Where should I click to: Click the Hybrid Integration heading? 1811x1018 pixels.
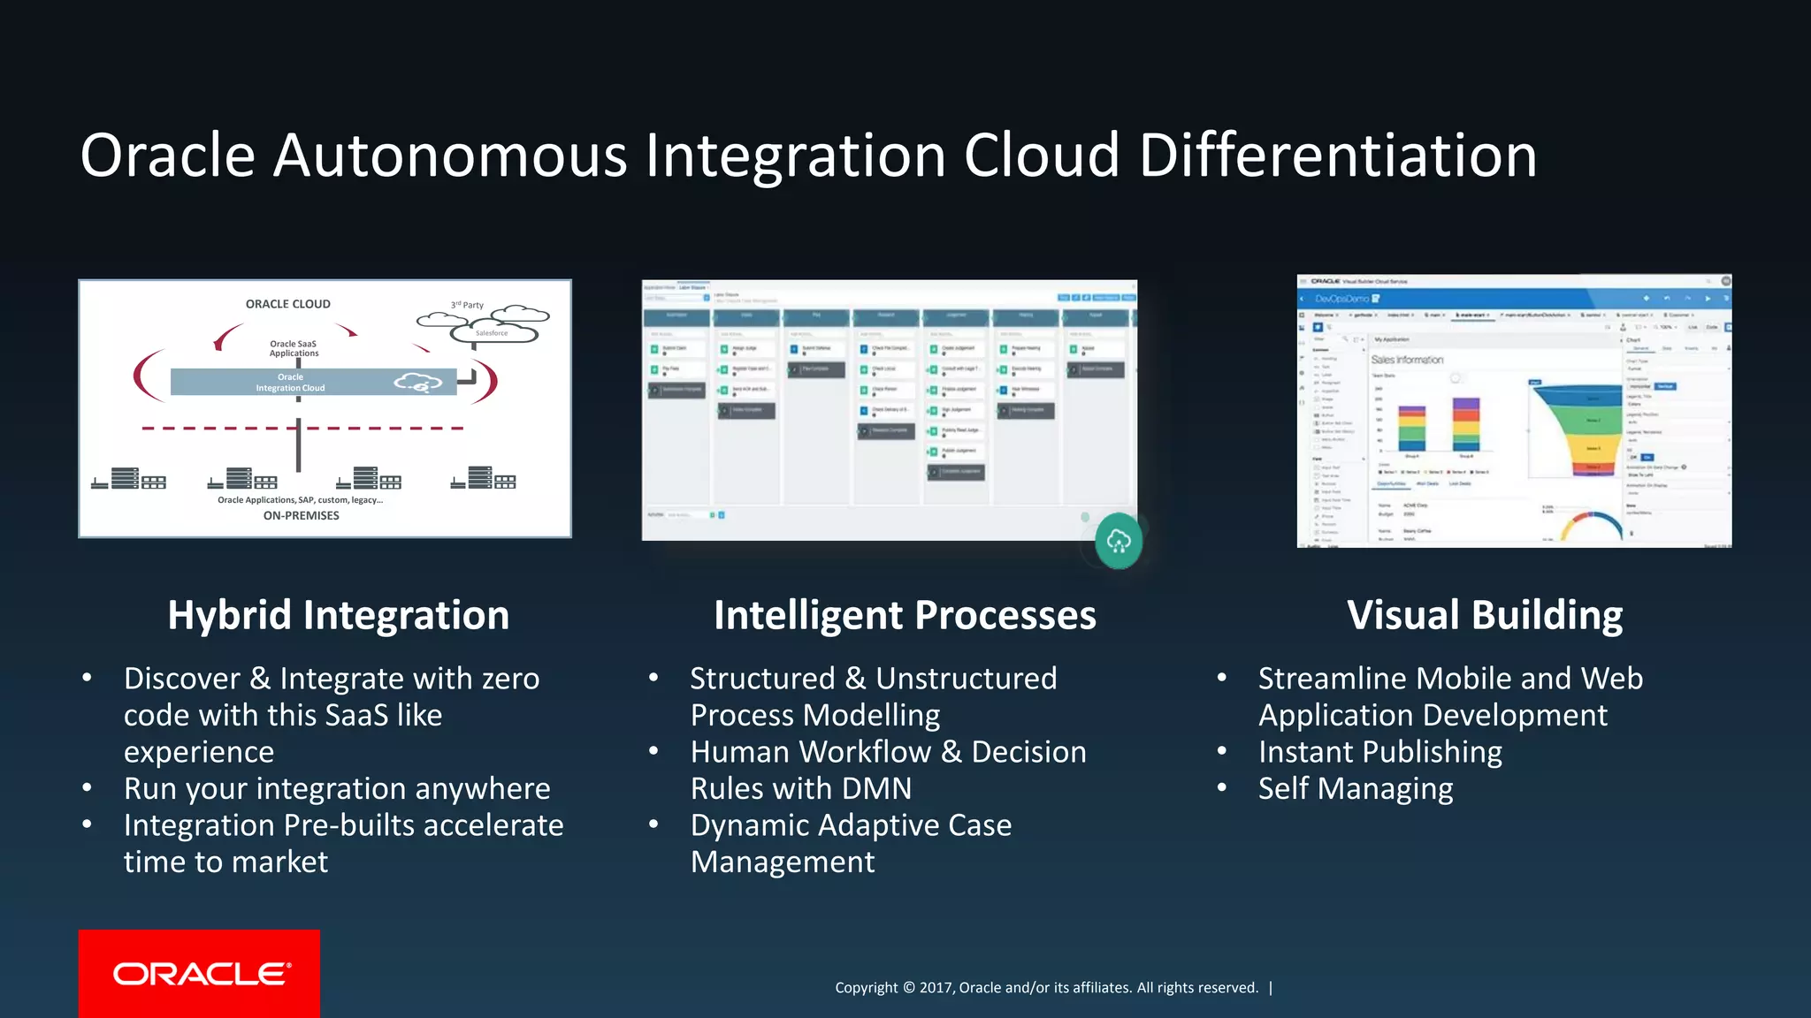pos(339,615)
